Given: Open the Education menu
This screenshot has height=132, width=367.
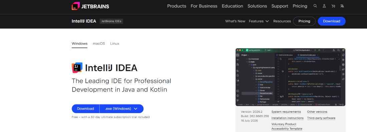Looking at the screenshot, I should tap(233, 6).
